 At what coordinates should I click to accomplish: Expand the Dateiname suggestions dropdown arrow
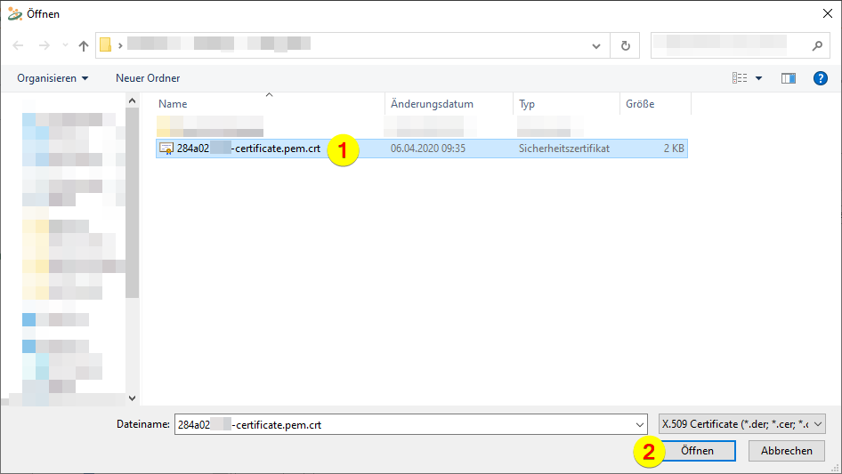(x=638, y=425)
